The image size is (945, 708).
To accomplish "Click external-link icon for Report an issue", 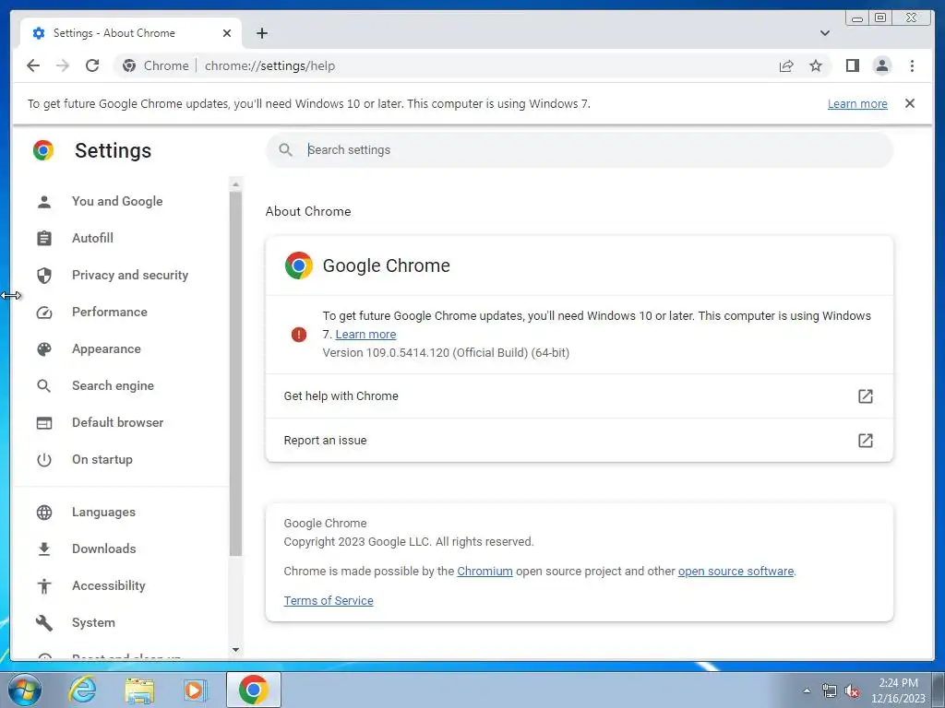I will pos(865,440).
